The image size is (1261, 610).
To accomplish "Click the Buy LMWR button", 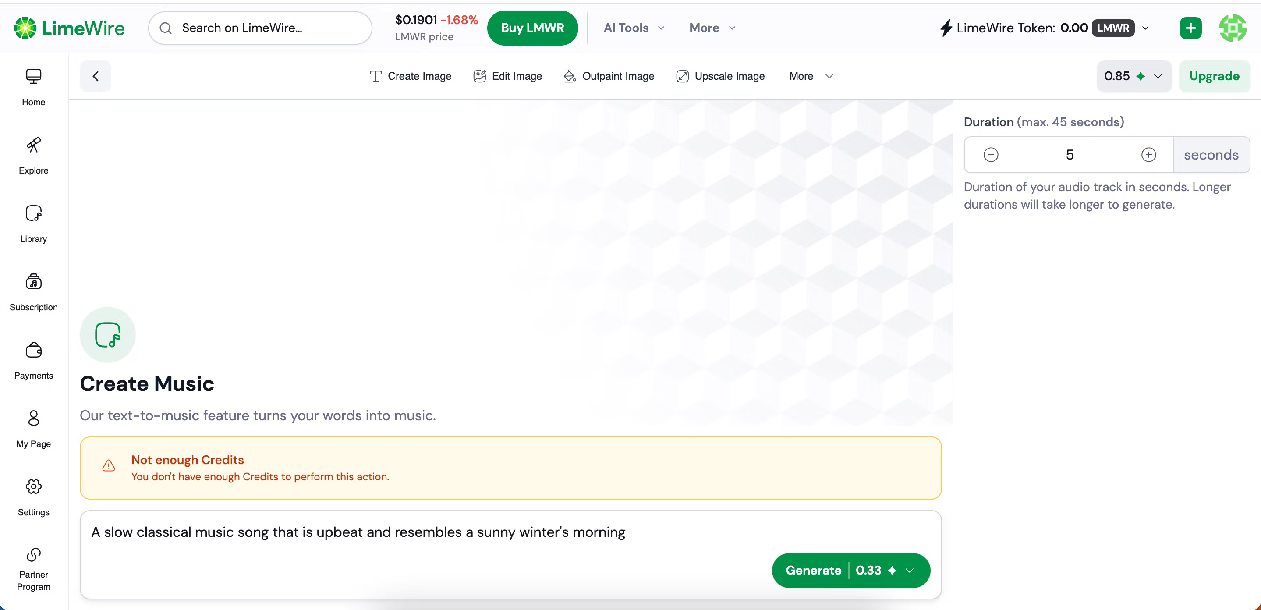I will pos(532,28).
